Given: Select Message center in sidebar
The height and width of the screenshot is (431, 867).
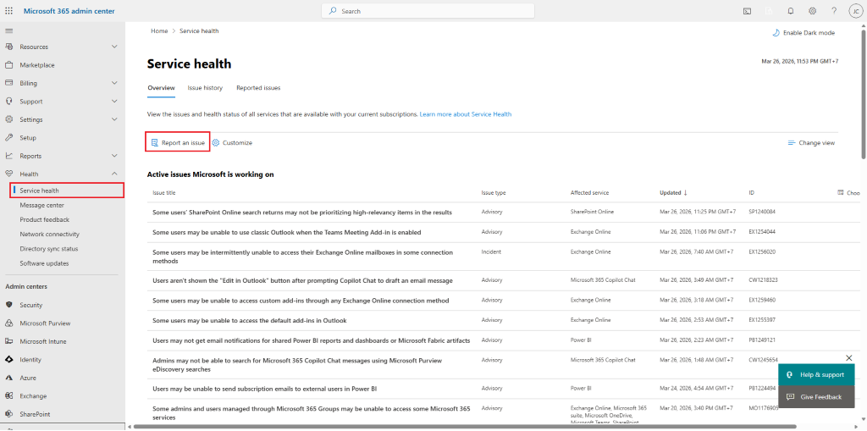Looking at the screenshot, I should 42,205.
